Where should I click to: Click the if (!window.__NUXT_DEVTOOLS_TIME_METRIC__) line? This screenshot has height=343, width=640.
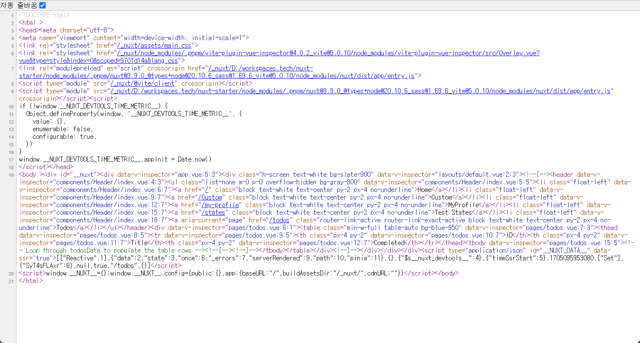click(93, 106)
